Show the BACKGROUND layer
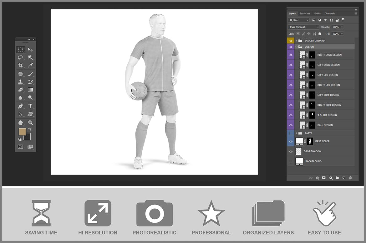 (x=291, y=161)
